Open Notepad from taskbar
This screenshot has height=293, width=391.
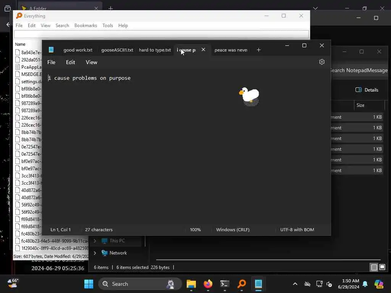tap(259, 284)
